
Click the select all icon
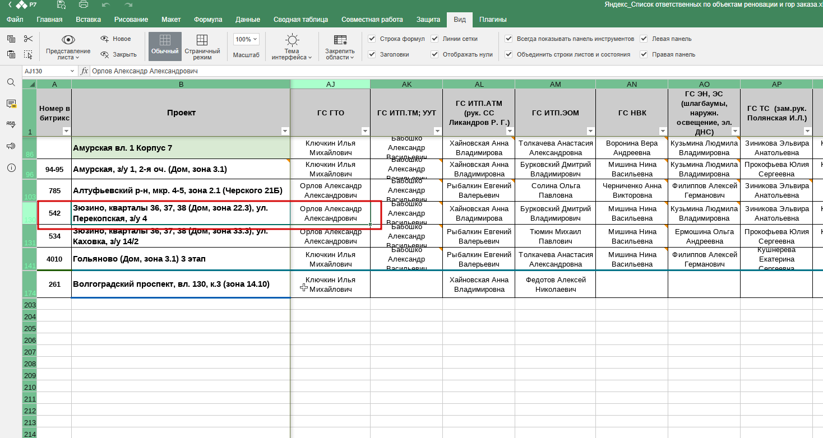[x=29, y=54]
